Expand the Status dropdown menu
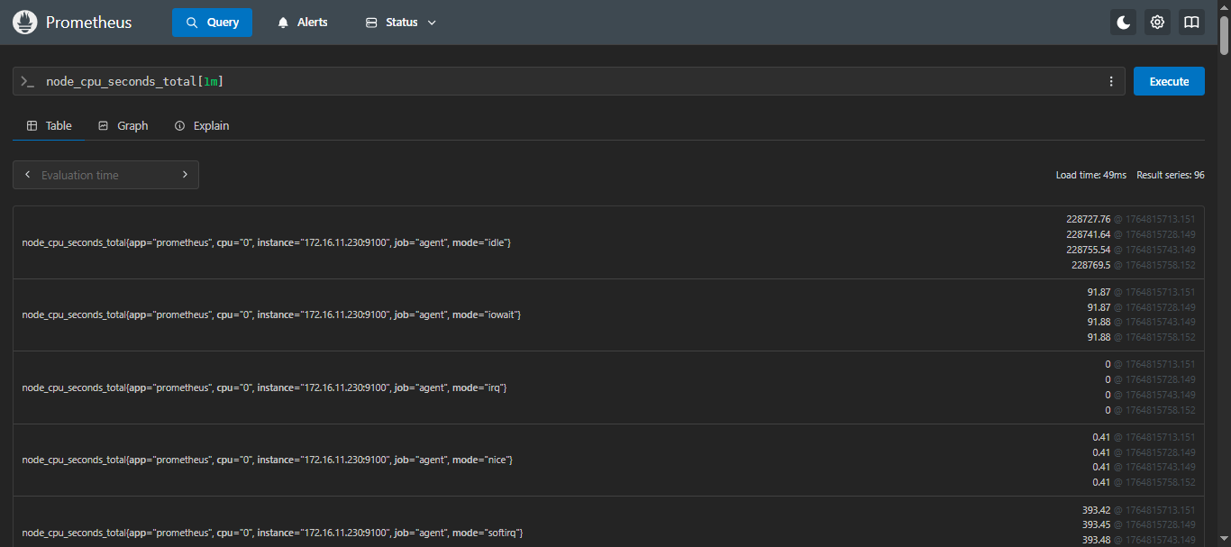Screen dimensions: 1231x547 (x=401, y=23)
